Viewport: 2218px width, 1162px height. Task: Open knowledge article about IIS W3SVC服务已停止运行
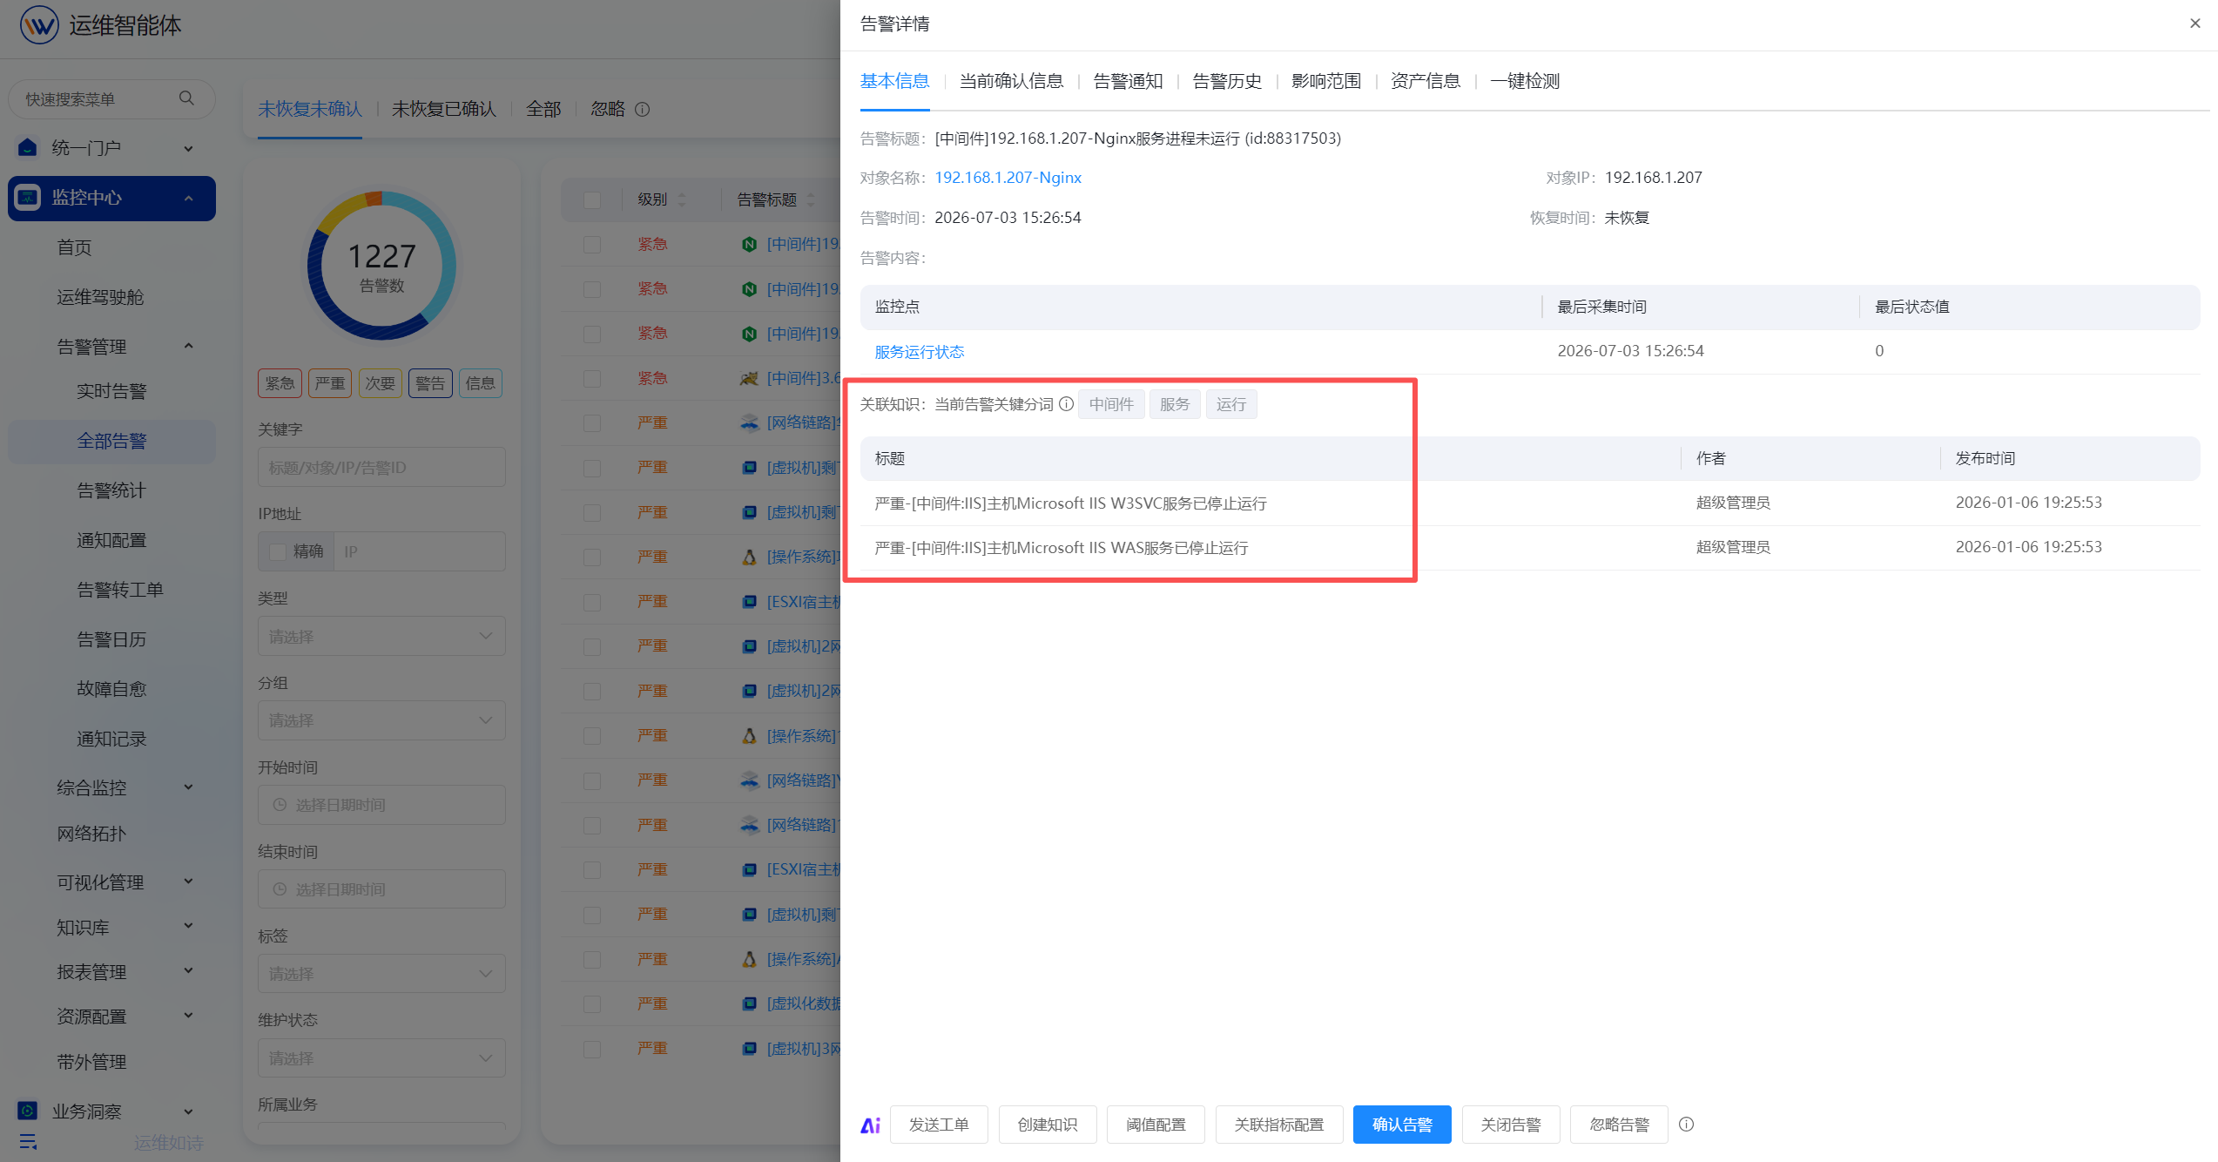(x=1070, y=503)
